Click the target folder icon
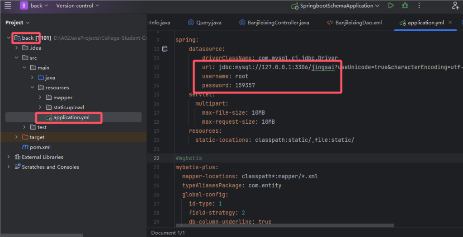 [25, 137]
